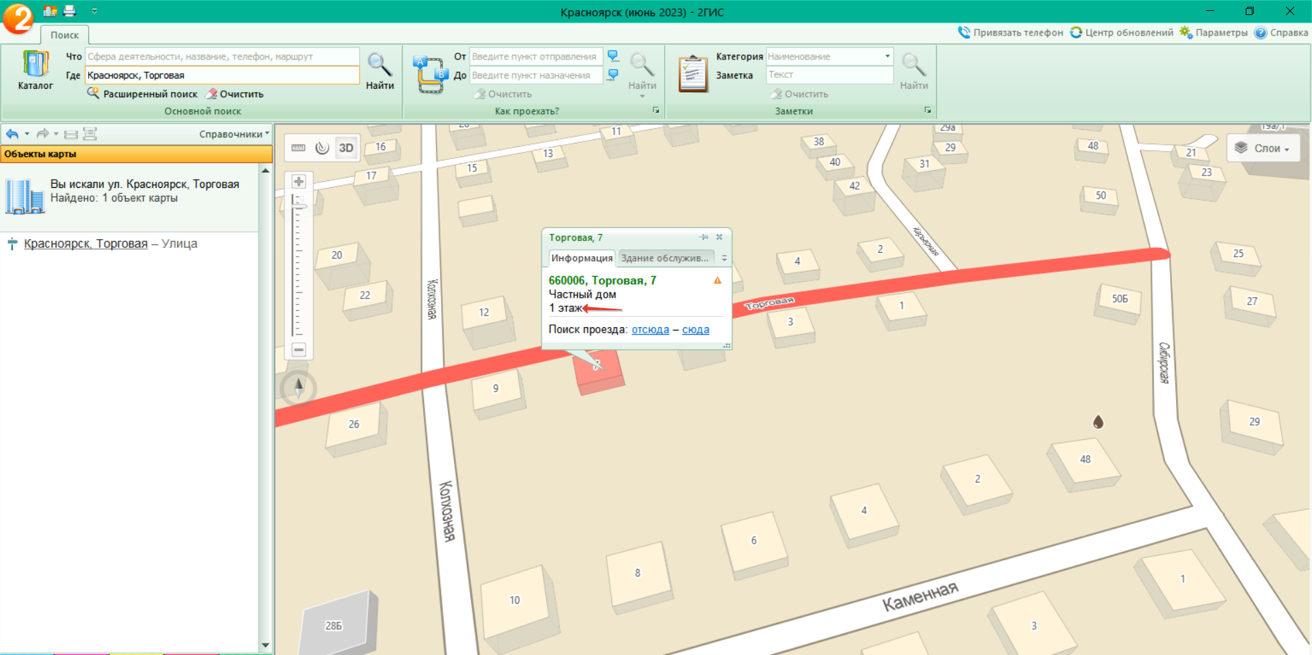Screen dimensions: 1312x655
Task: Close the Торговая, 7 info card
Action: (719, 237)
